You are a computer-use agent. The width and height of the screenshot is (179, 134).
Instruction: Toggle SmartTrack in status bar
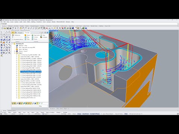coord(85,114)
